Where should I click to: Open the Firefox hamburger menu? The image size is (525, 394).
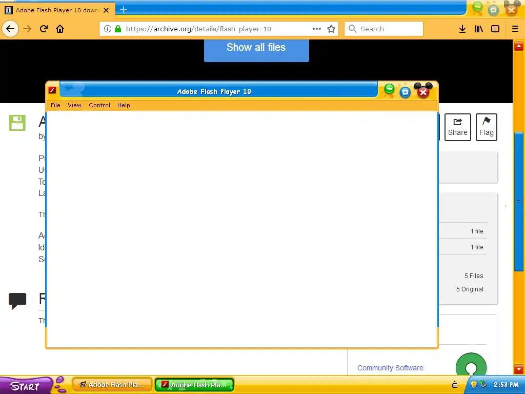coord(515,29)
